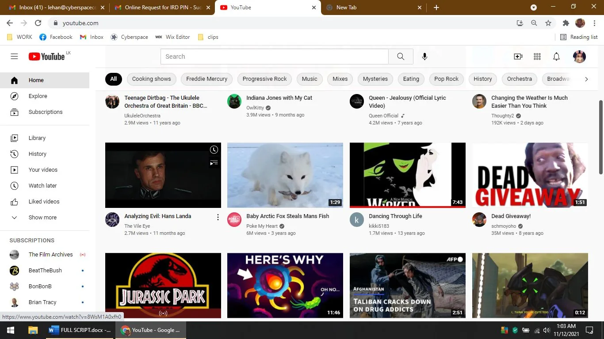Reload the page in Chrome
Screen dimensions: 604x339
pos(38,23)
